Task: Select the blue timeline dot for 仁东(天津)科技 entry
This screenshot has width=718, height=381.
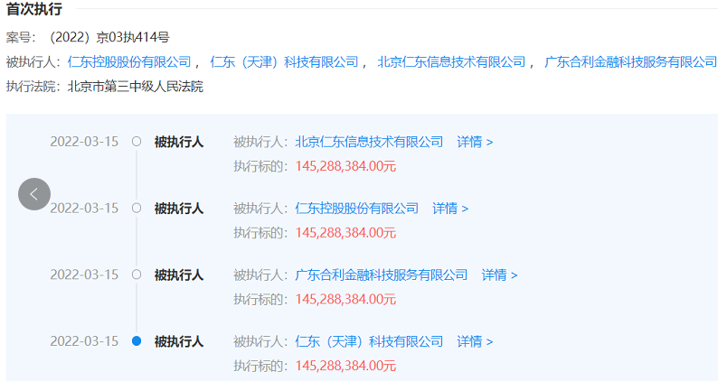Action: point(137,340)
